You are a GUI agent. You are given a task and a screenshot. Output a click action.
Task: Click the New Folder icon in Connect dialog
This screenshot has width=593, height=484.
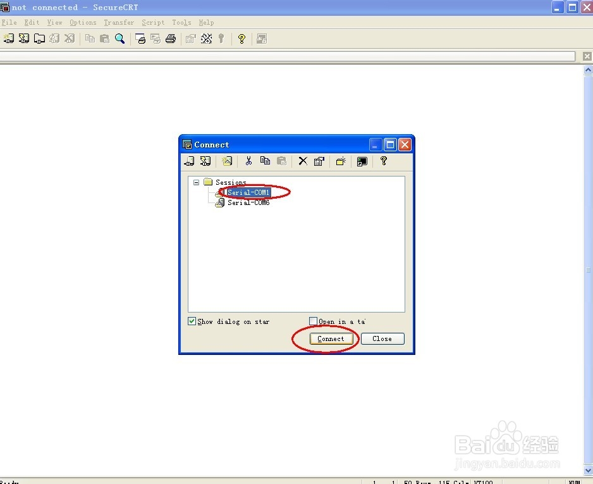click(x=341, y=161)
